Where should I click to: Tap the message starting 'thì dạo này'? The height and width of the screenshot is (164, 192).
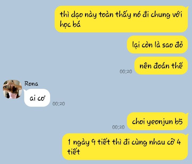121,19
